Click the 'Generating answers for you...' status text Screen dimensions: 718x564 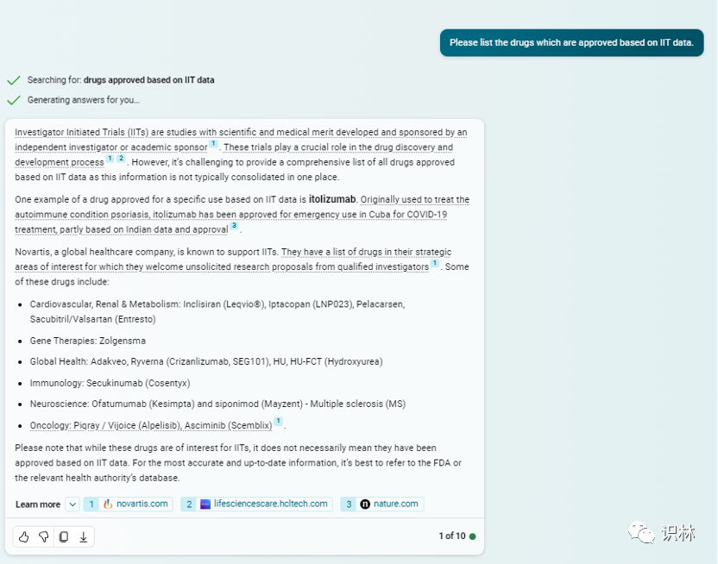[x=84, y=100]
